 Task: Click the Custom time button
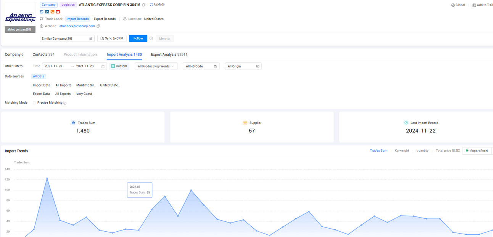[x=119, y=66]
